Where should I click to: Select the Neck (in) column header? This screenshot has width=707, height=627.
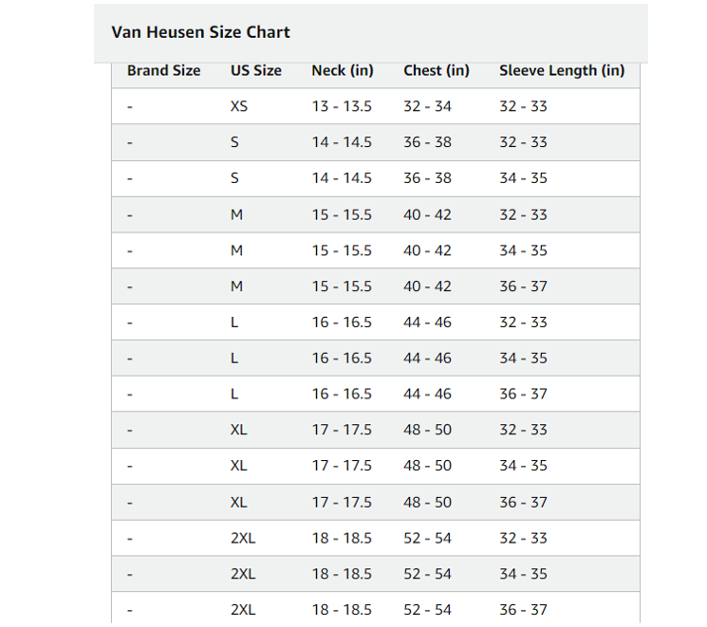(343, 71)
